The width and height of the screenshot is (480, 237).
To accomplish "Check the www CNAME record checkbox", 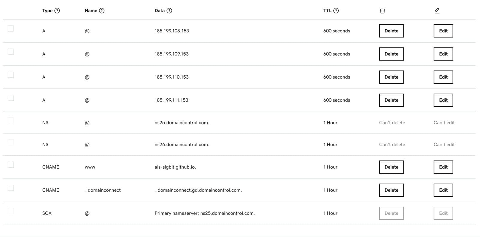I will (11, 165).
